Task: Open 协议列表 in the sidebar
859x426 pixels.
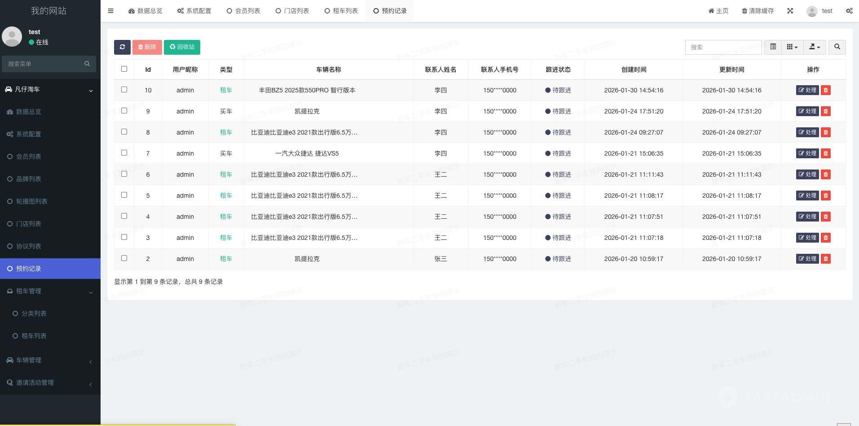Action: click(x=50, y=246)
